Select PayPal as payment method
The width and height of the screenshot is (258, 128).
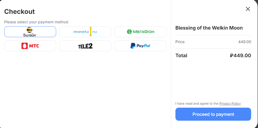tap(140, 46)
